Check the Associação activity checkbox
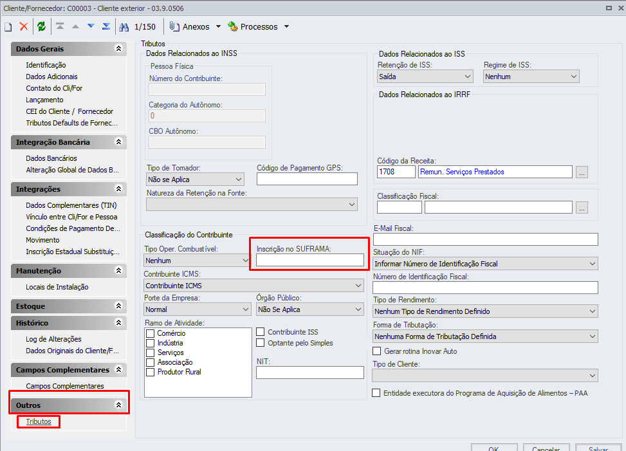This screenshot has width=626, height=451. click(x=150, y=362)
